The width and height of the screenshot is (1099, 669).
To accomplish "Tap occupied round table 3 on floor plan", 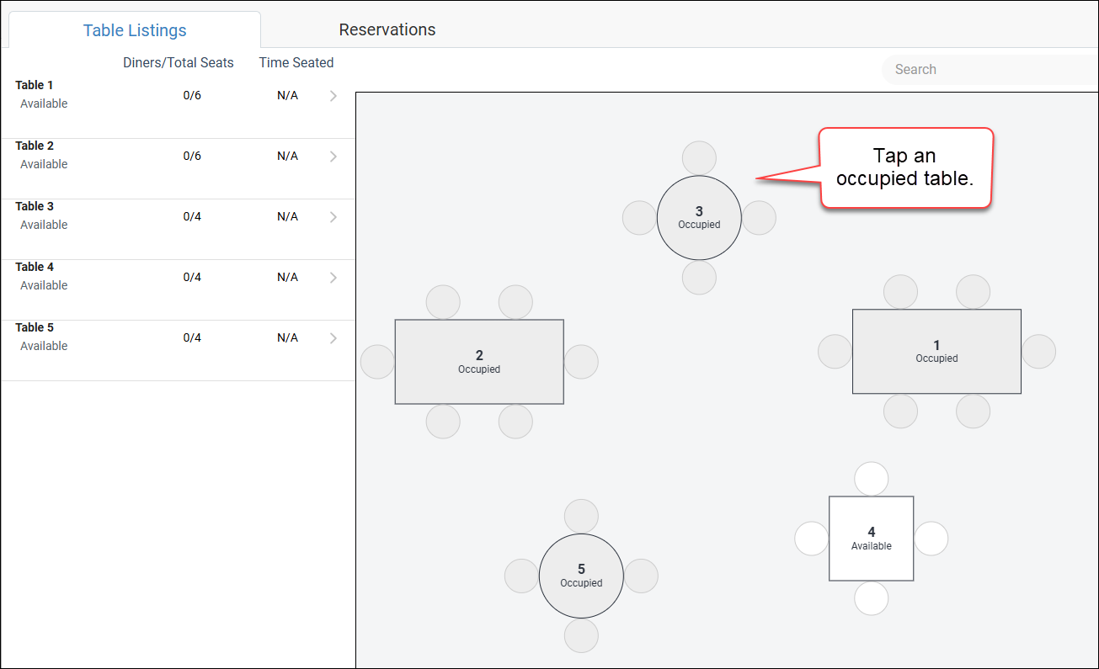I will (699, 218).
